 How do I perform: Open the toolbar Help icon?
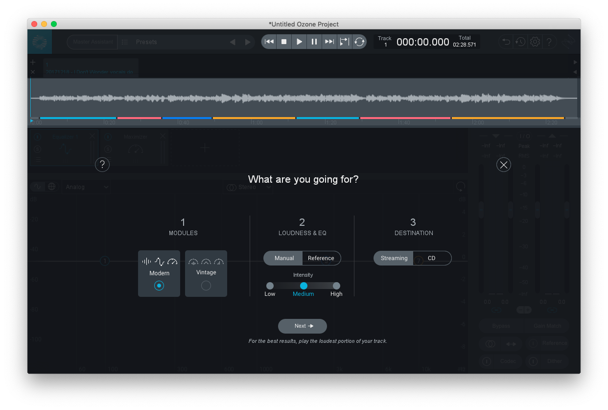[x=549, y=42]
